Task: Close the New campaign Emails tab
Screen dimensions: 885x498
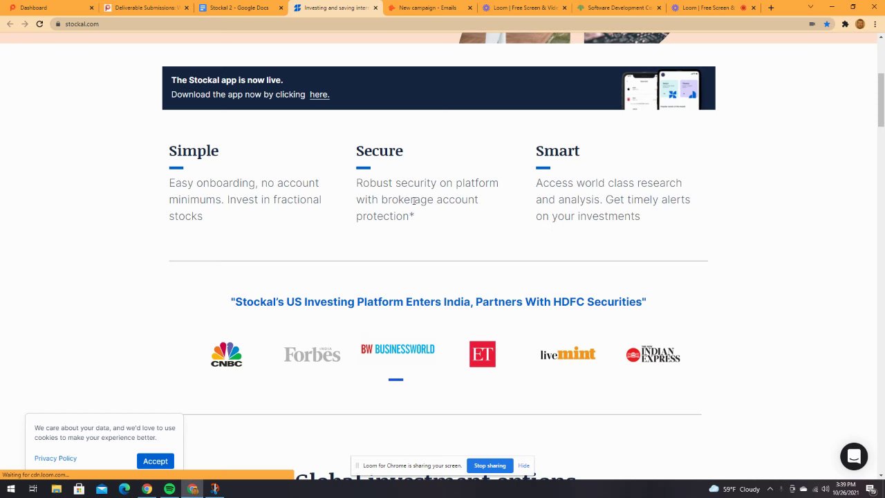Action: [x=470, y=8]
